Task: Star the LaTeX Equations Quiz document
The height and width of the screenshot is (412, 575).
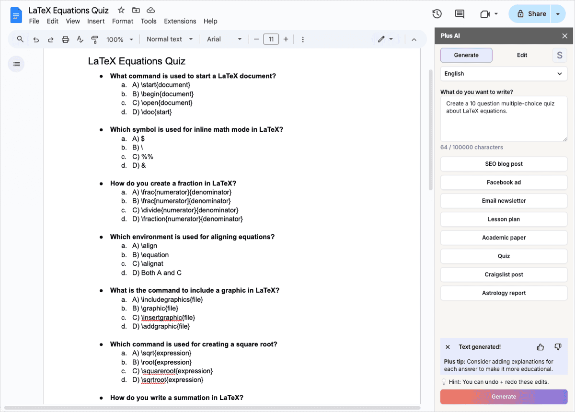Action: click(x=121, y=10)
